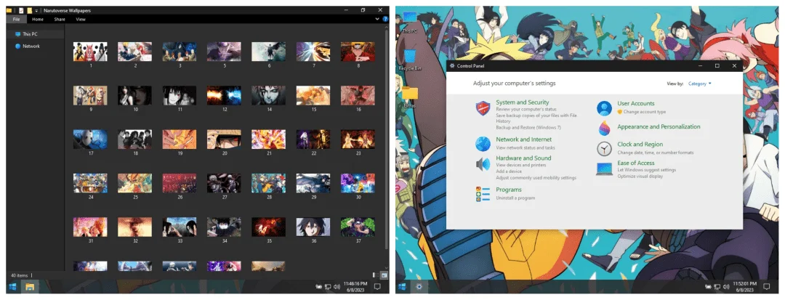Open the Network and Internet heading link
This screenshot has height=300, width=785.
click(523, 139)
